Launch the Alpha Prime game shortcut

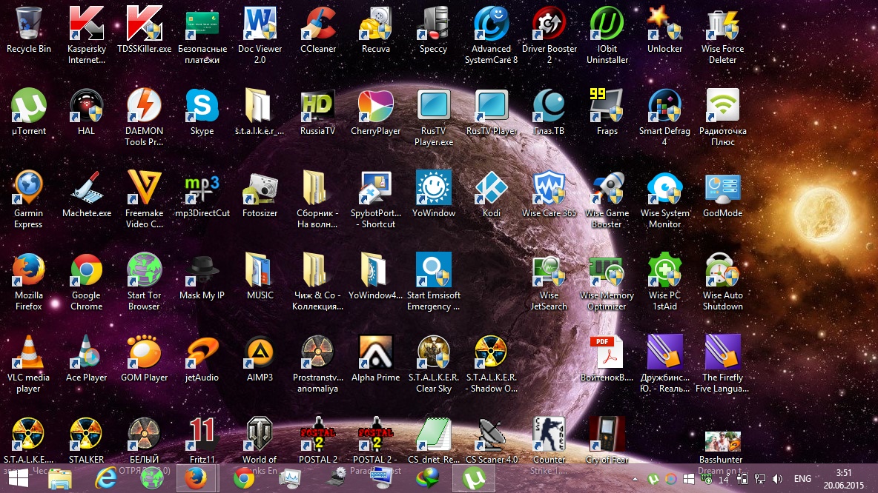pos(376,352)
